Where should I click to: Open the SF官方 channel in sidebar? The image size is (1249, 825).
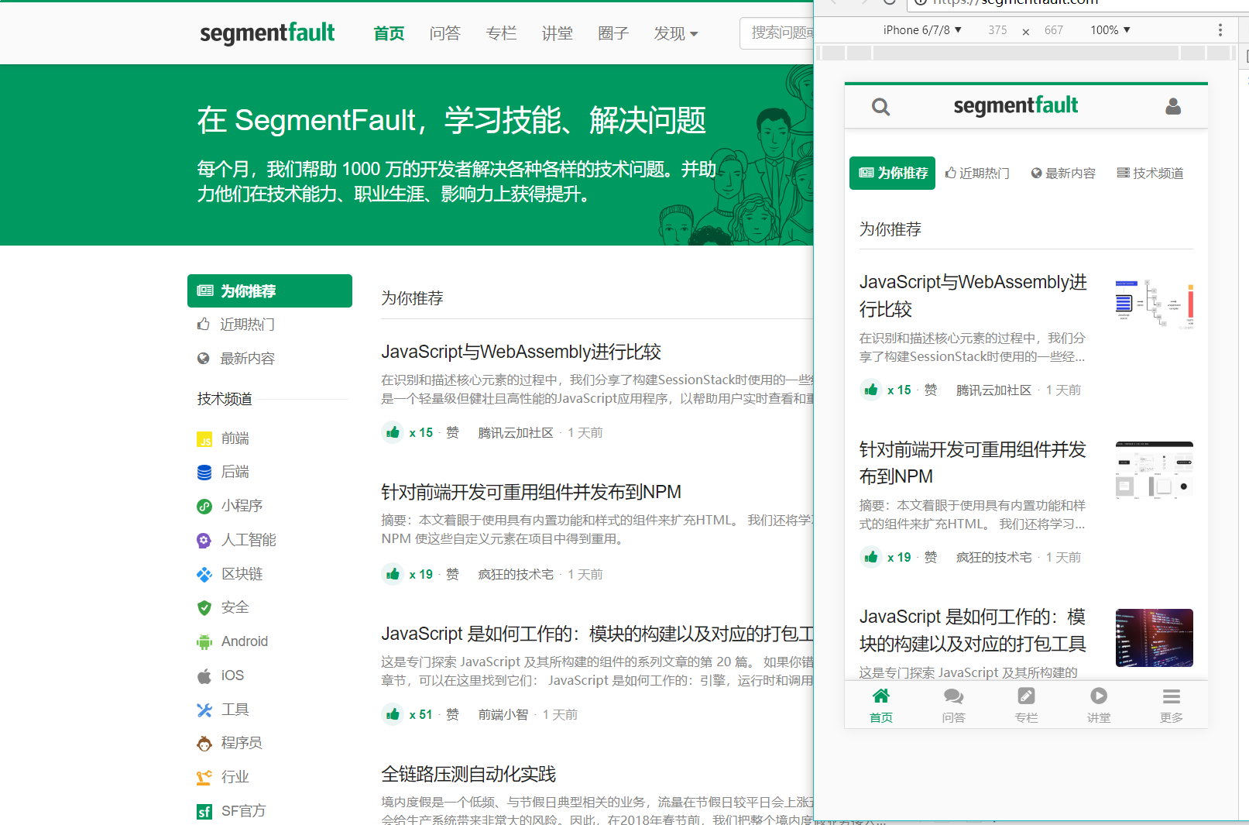[x=232, y=811]
